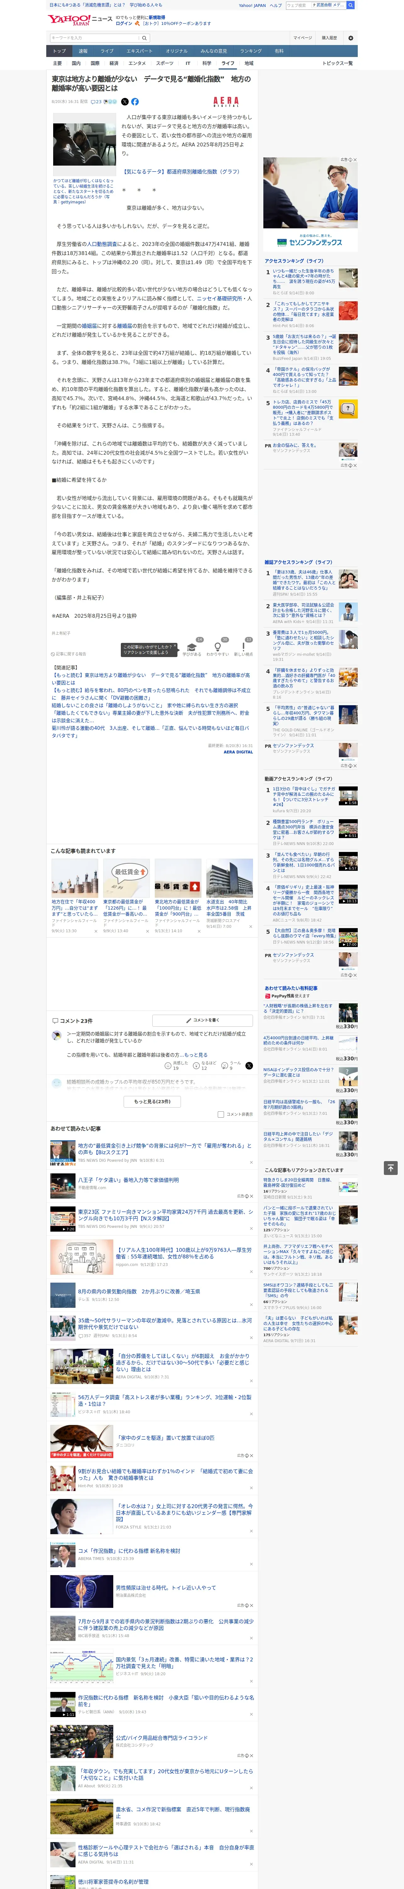Open the エキスパート tab
This screenshot has height=1889, width=404.
(x=139, y=51)
